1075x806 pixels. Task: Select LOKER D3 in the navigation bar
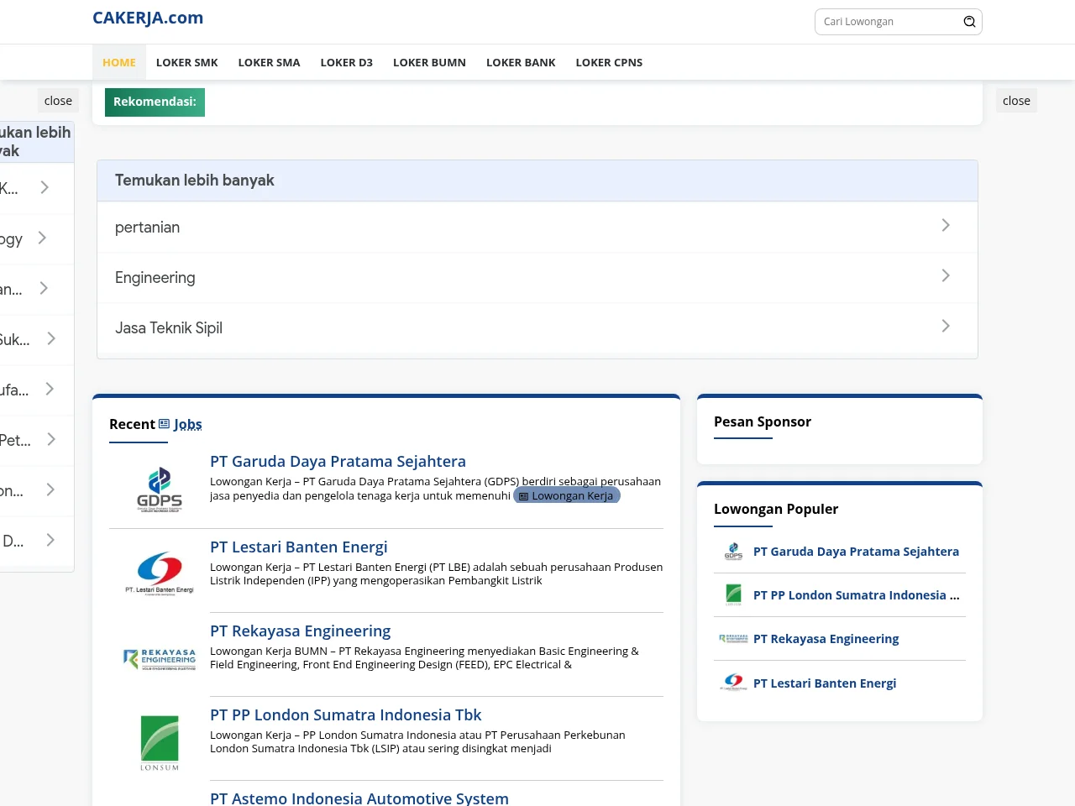347,62
